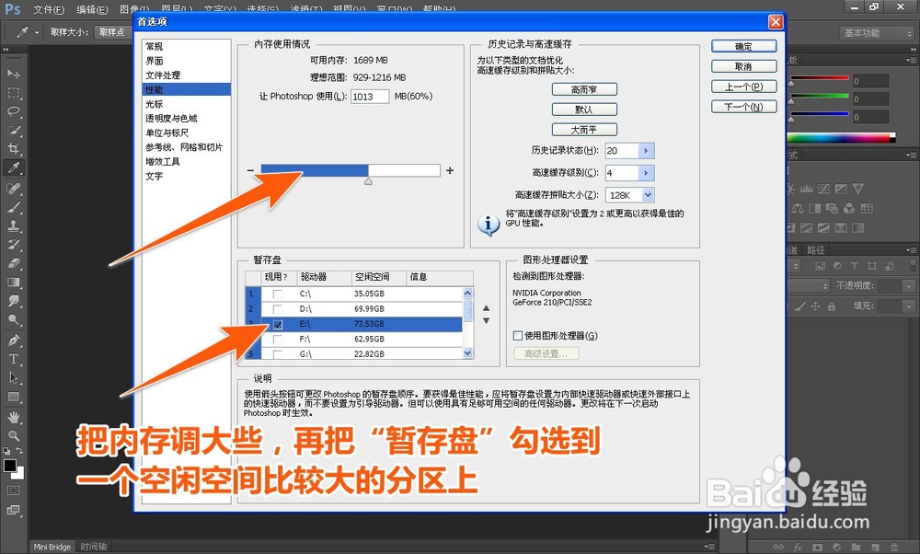
Task: Change screen mode icon in toolbox
Action: (x=13, y=510)
